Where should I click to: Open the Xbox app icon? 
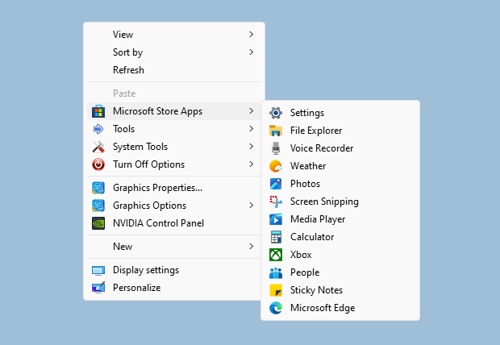coord(276,255)
